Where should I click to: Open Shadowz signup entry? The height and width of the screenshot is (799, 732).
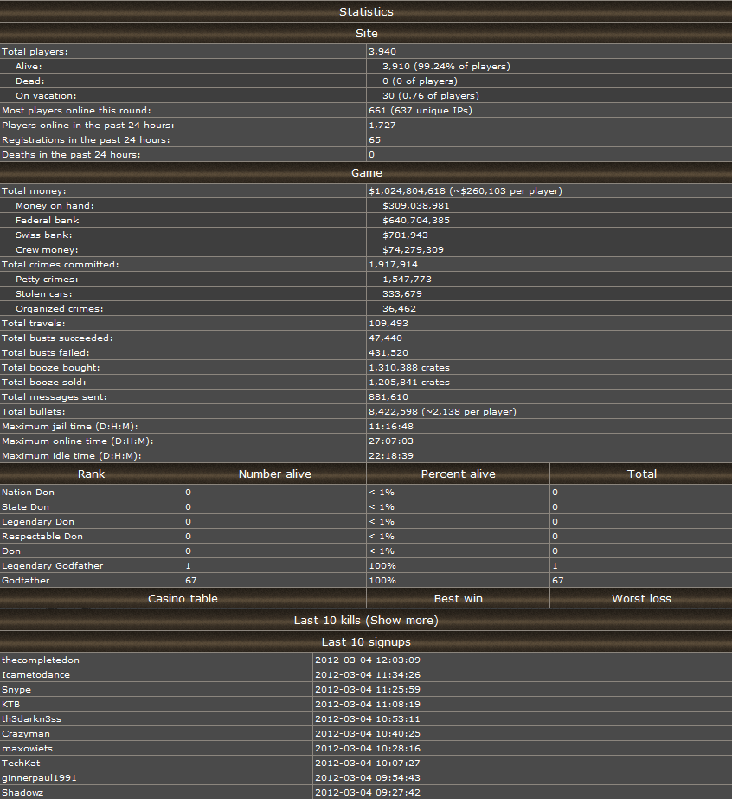tap(22, 792)
